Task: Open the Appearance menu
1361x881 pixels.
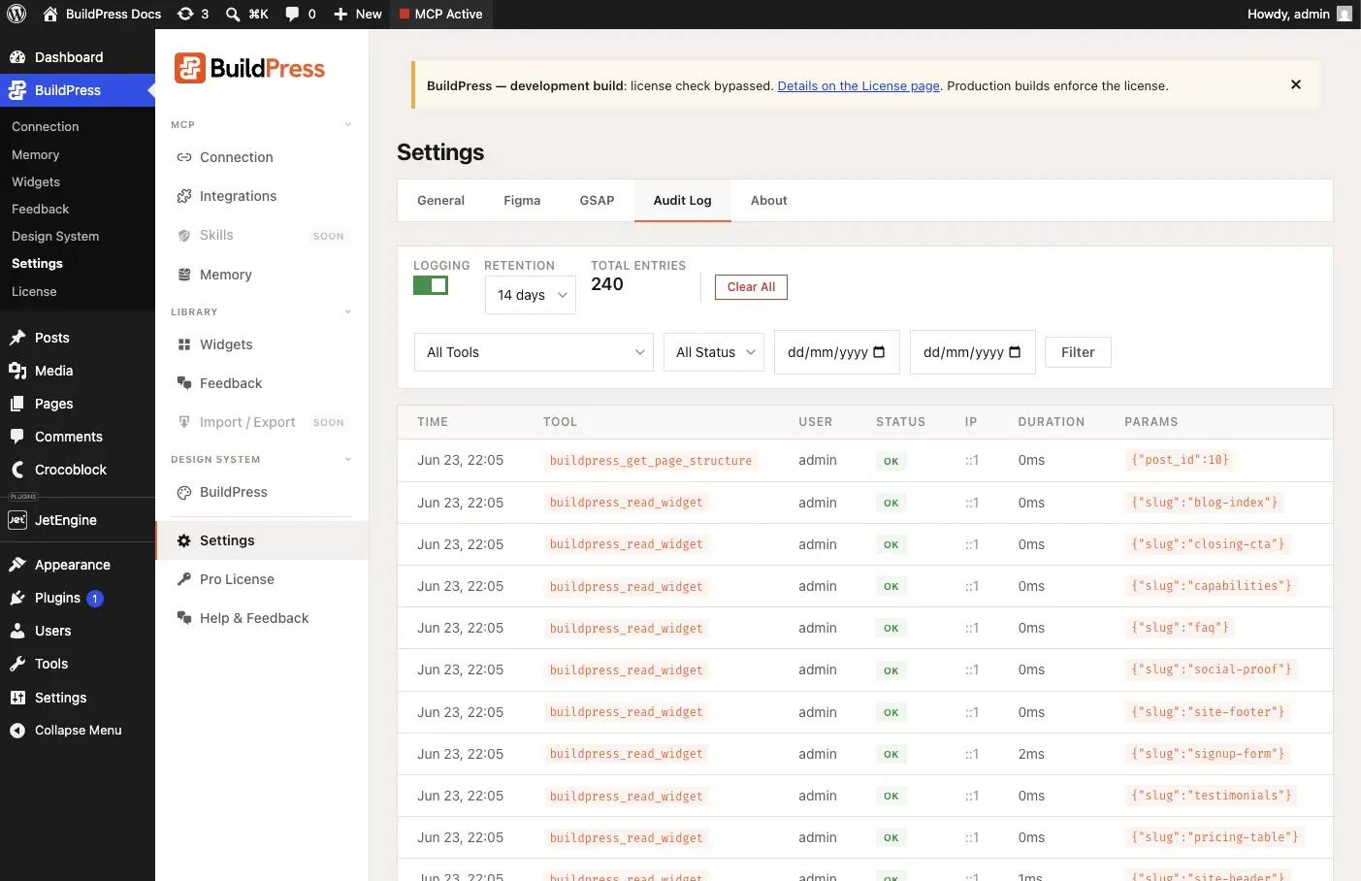Action: [x=78, y=565]
